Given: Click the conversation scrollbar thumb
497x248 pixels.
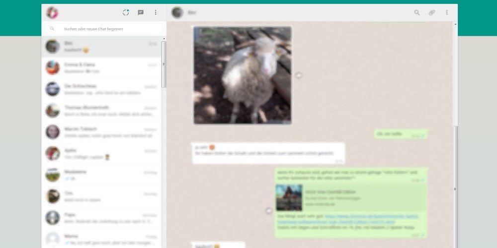Looking at the screenshot, I should tap(455, 186).
